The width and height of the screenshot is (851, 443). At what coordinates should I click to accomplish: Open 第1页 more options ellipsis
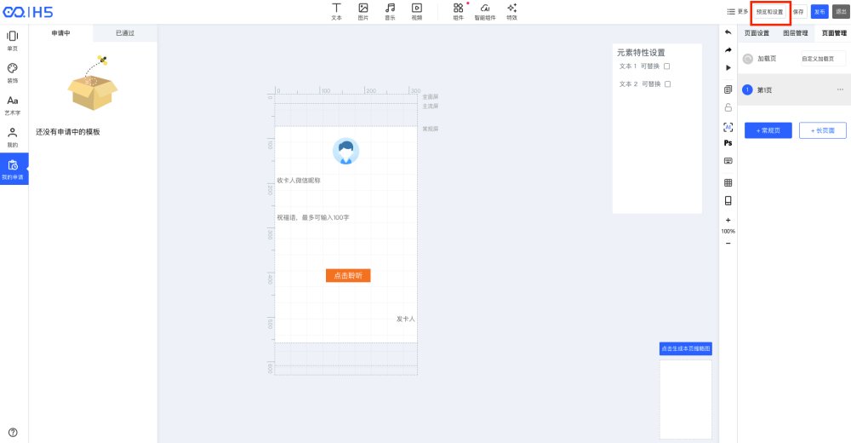[x=840, y=89]
